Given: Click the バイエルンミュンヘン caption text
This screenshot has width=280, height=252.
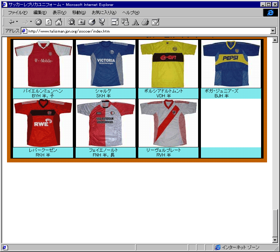Looking at the screenshot, I should pos(43,91).
